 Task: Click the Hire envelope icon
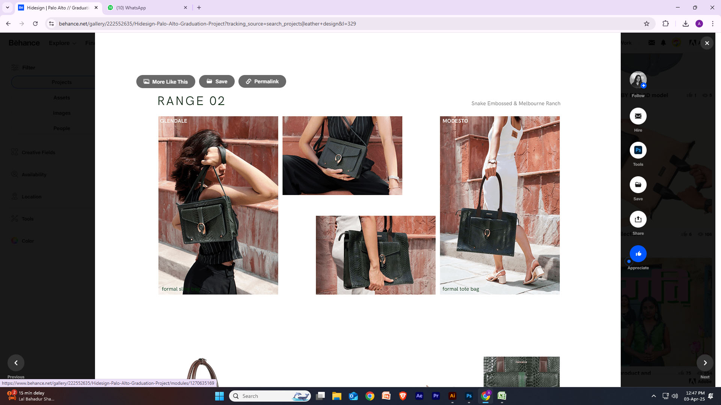(x=638, y=116)
